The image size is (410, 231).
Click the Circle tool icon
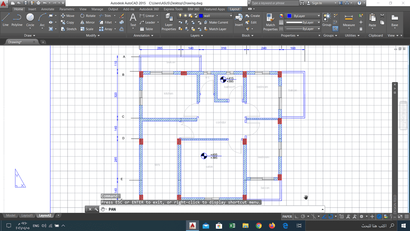(30, 17)
